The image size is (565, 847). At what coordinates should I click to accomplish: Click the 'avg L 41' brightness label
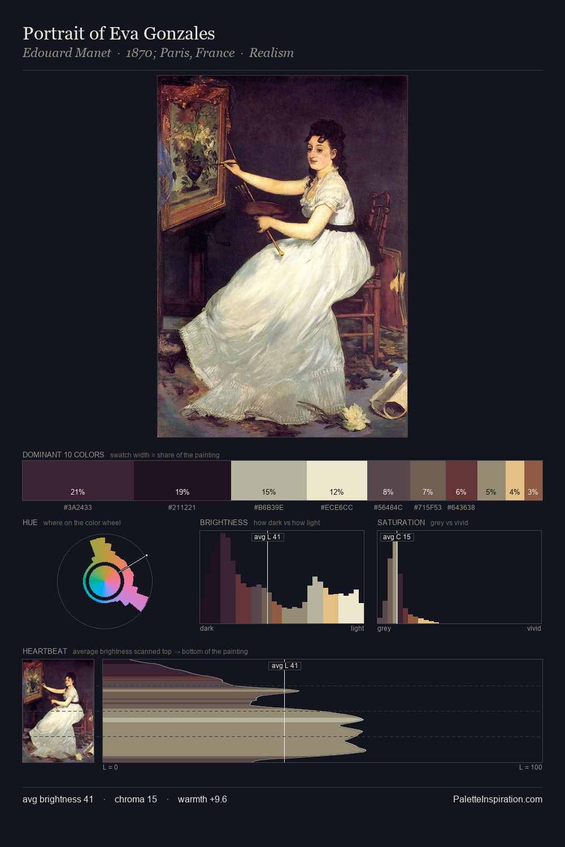tap(267, 537)
